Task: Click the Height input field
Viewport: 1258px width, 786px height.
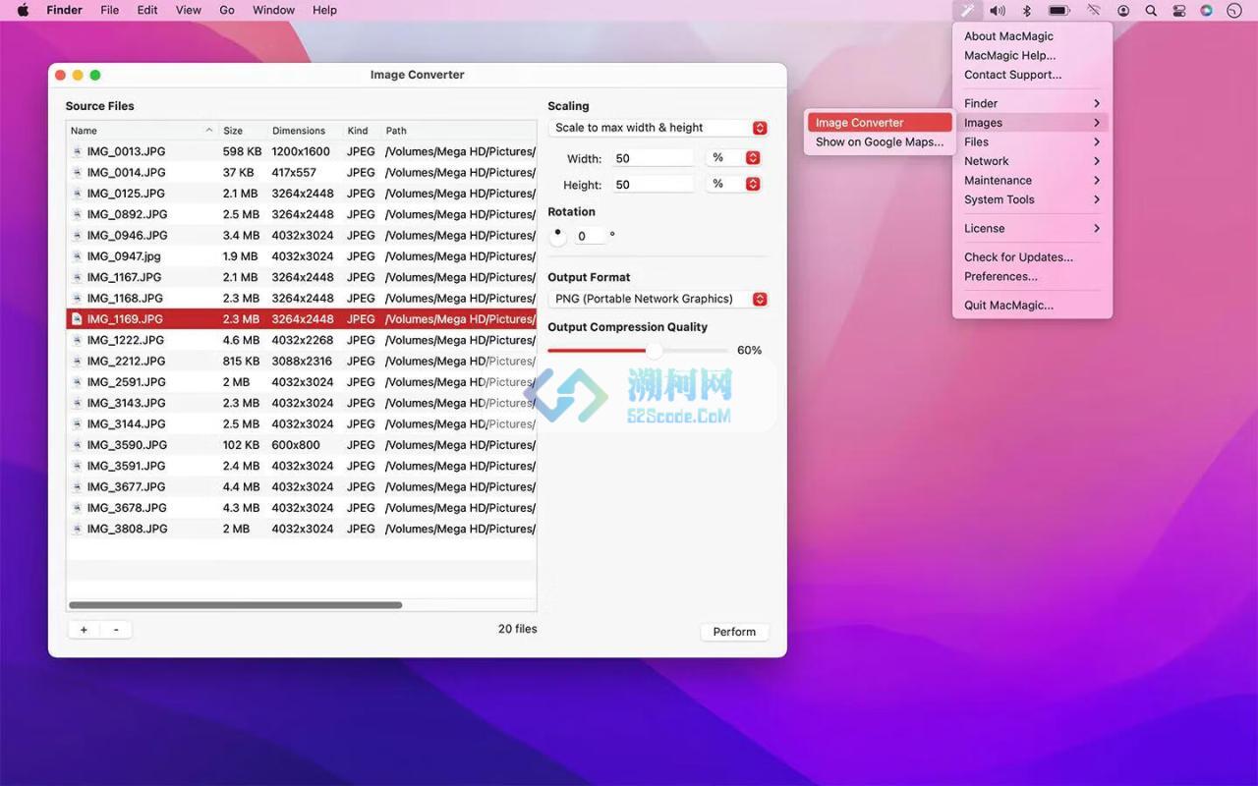Action: [x=652, y=185]
